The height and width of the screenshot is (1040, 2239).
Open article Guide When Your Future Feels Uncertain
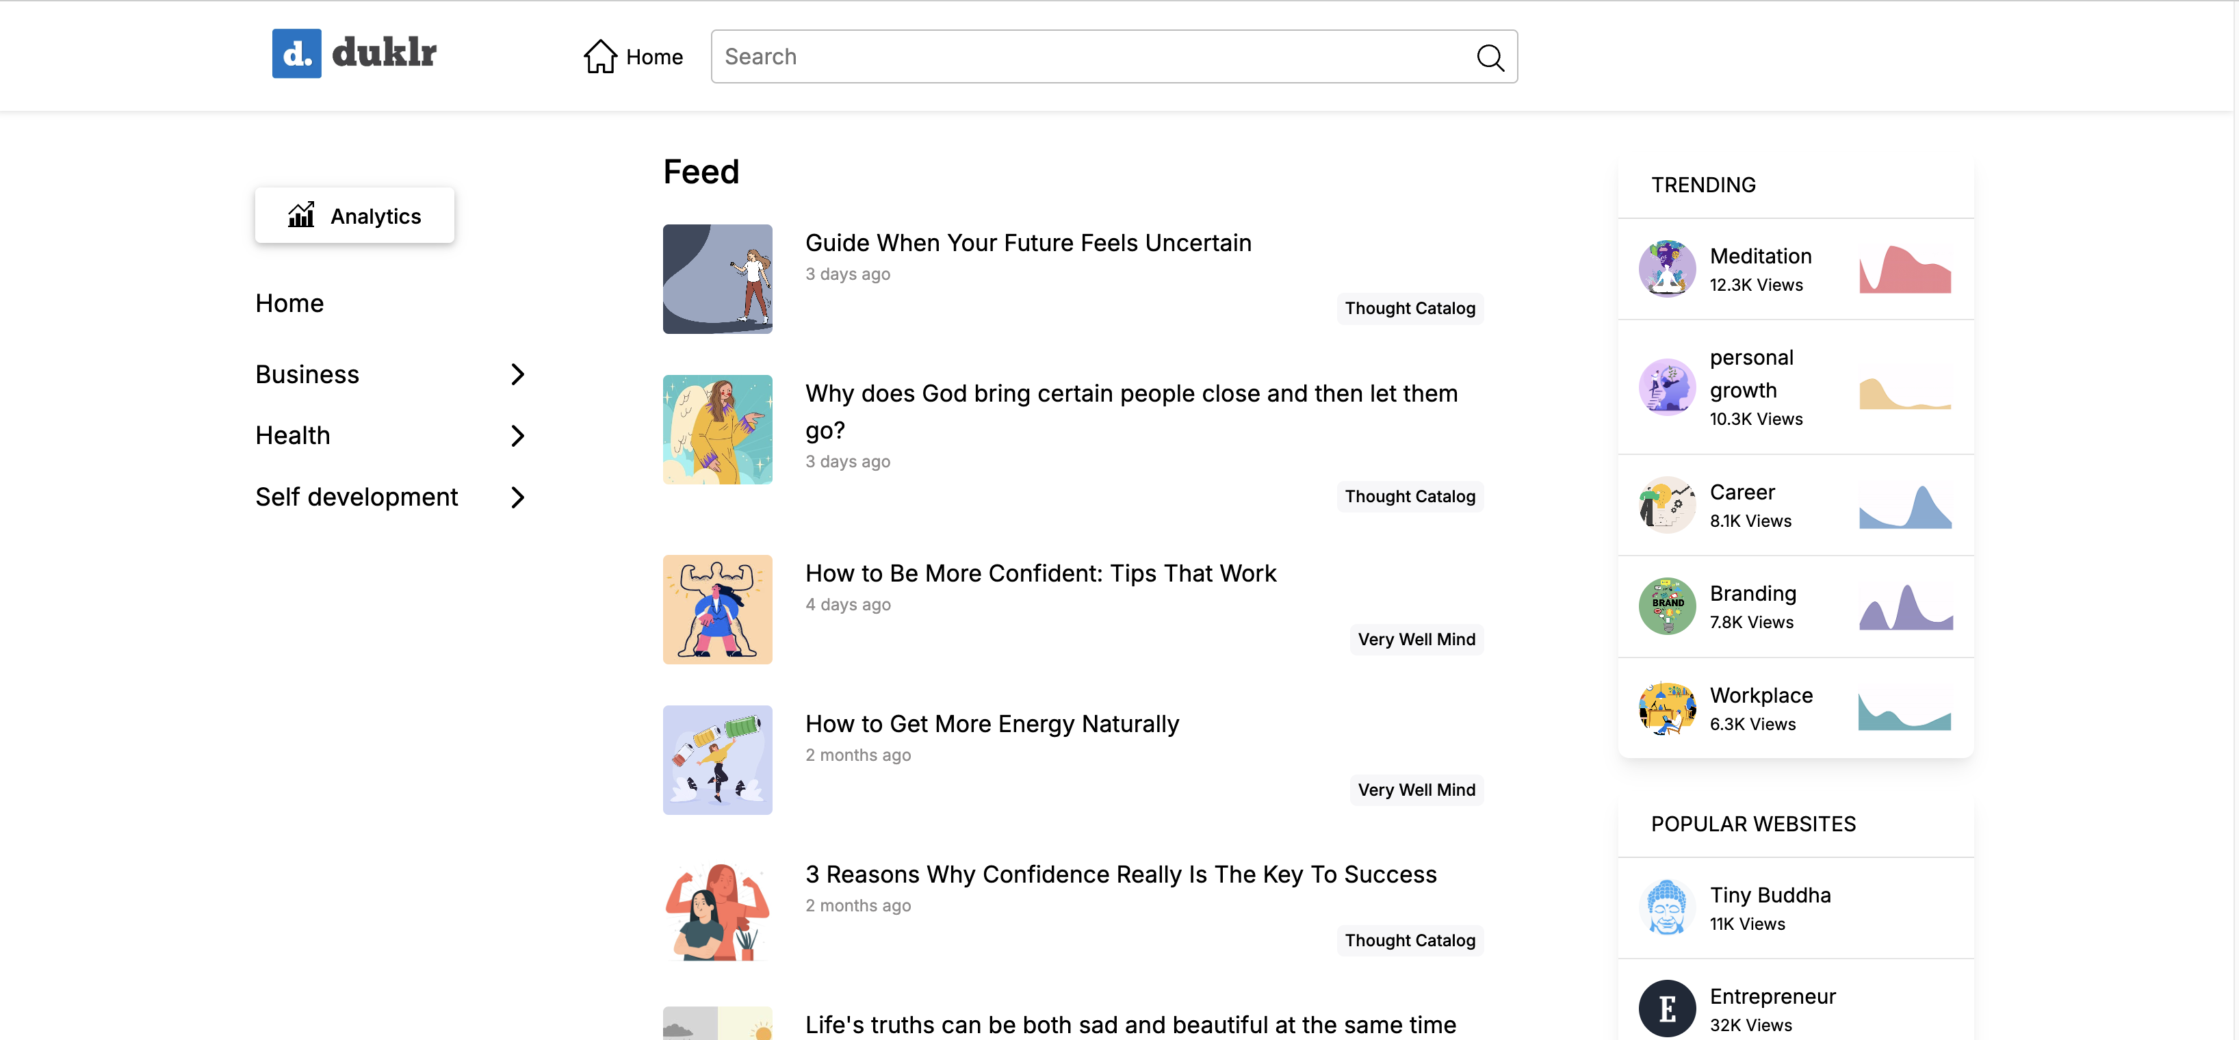[x=1028, y=244]
